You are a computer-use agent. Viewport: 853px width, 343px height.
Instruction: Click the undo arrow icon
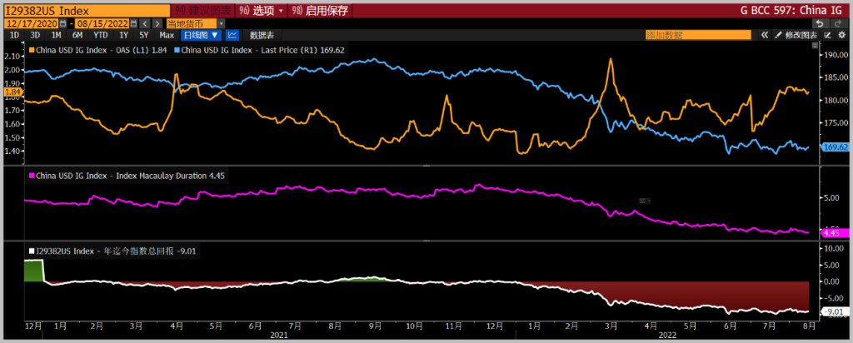coord(820,24)
